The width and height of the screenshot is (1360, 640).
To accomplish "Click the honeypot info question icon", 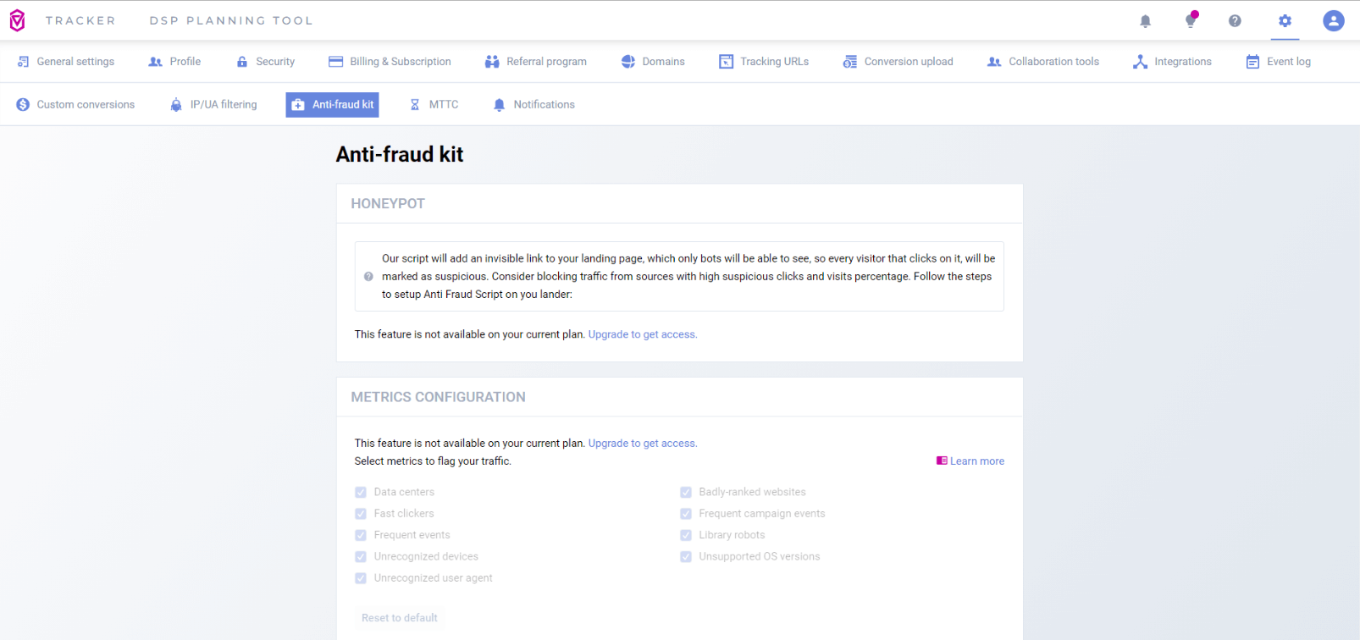I will [368, 277].
